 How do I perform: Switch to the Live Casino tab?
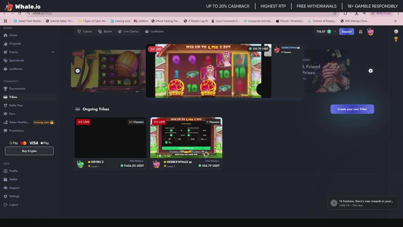pos(128,32)
